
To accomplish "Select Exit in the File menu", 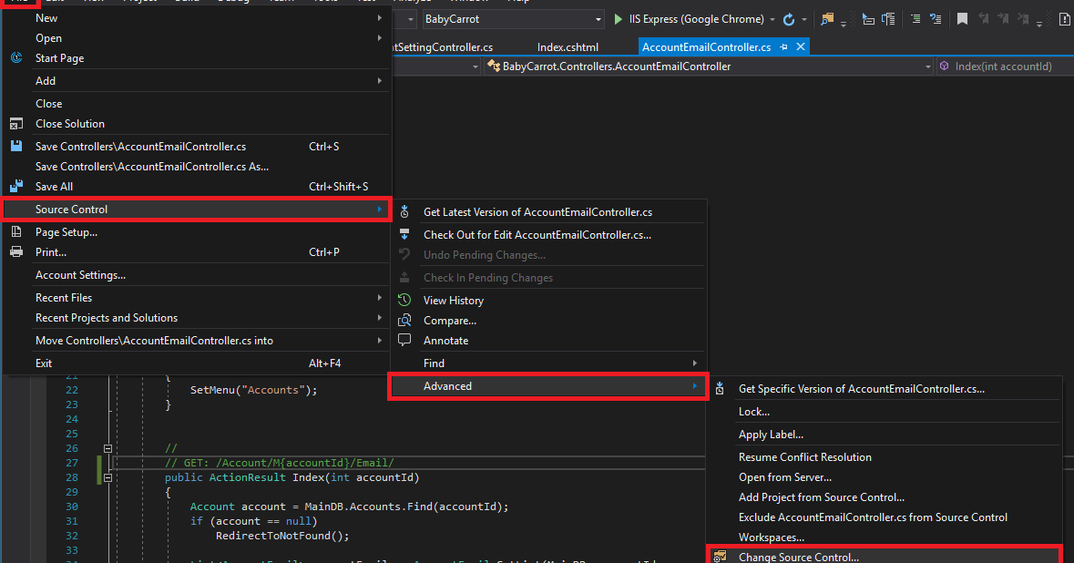I will click(197, 363).
